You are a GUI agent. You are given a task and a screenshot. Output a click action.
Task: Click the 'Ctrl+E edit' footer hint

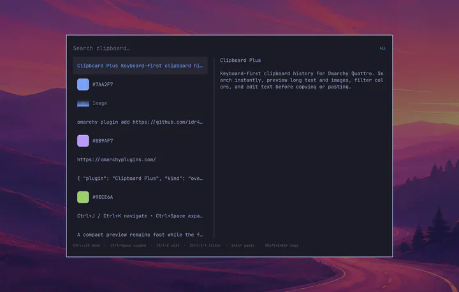(x=168, y=245)
